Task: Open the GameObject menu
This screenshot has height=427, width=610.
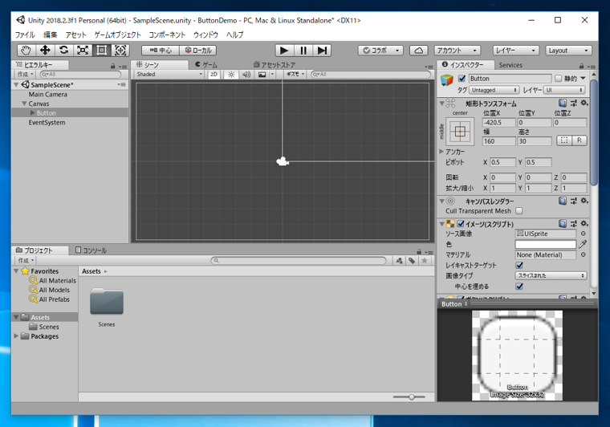Action: (x=117, y=35)
